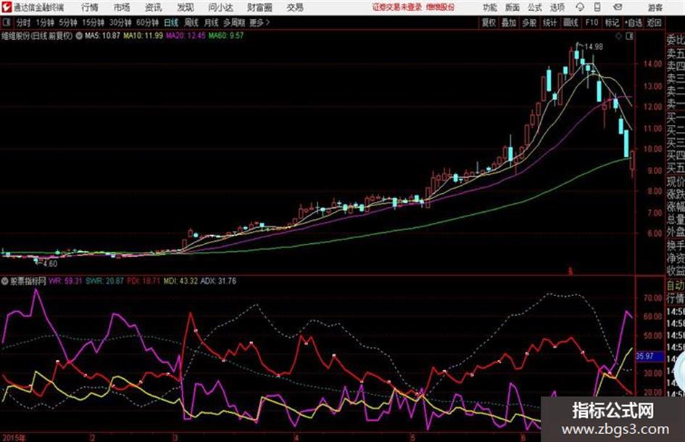Click the 自动 label in right panel
The height and width of the screenshot is (442, 685).
point(676,286)
